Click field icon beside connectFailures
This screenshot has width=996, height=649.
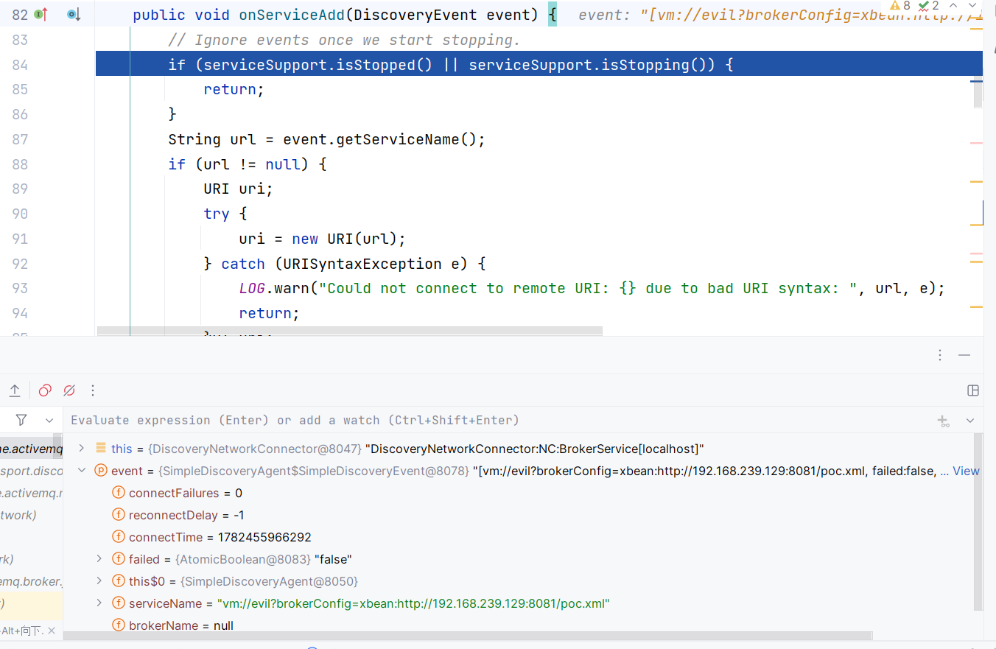[x=118, y=493]
